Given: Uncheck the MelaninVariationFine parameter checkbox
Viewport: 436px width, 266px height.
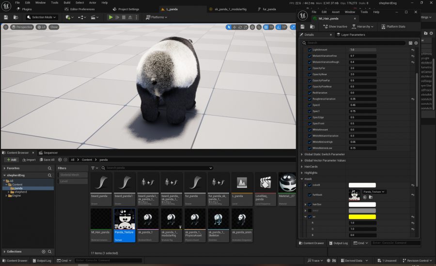Looking at the screenshot, I should (310, 56).
